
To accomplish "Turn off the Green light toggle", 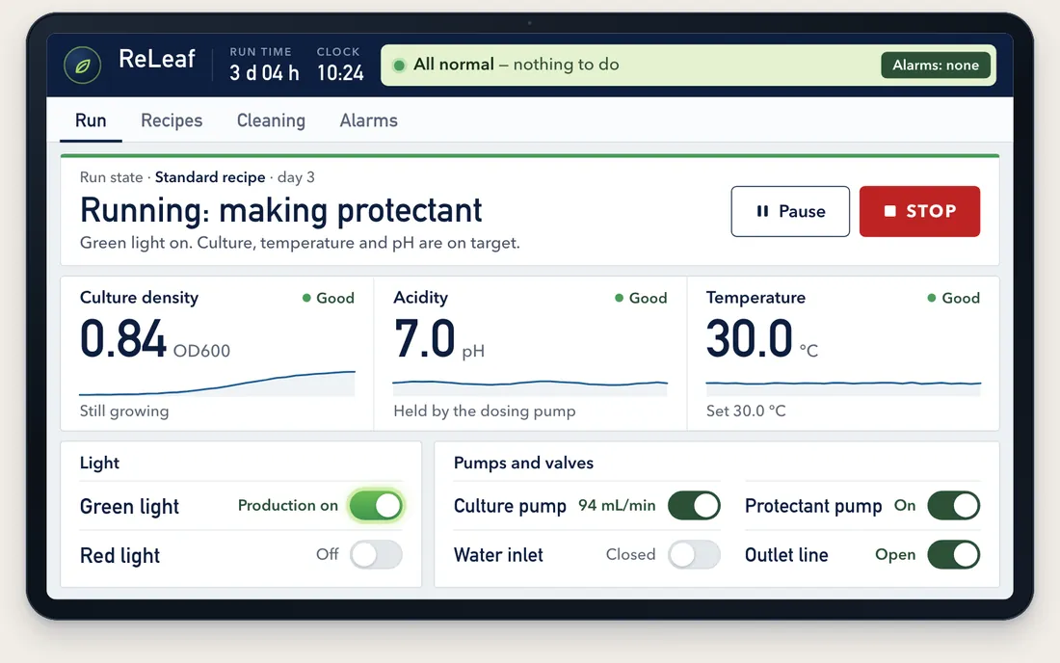I will [376, 506].
